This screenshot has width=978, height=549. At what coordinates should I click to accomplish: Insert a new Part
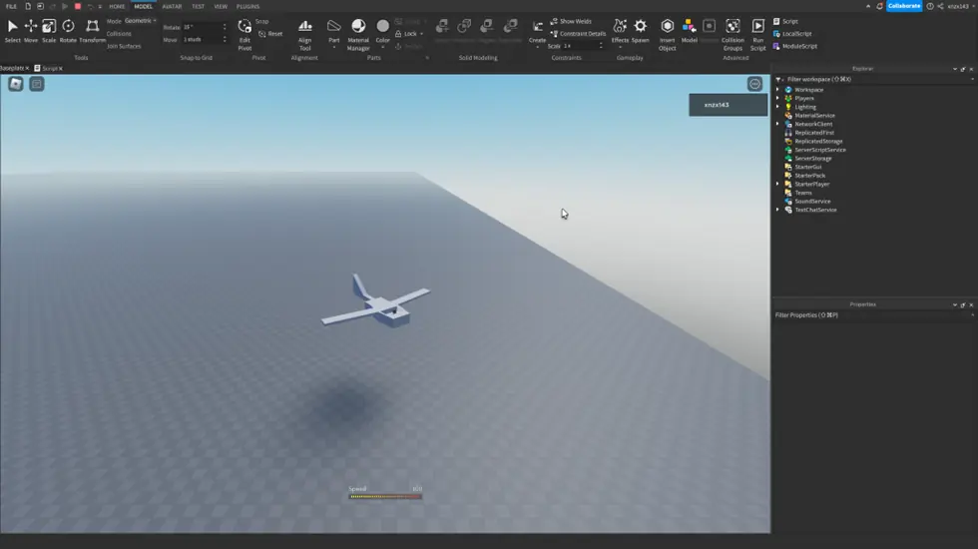tap(334, 31)
